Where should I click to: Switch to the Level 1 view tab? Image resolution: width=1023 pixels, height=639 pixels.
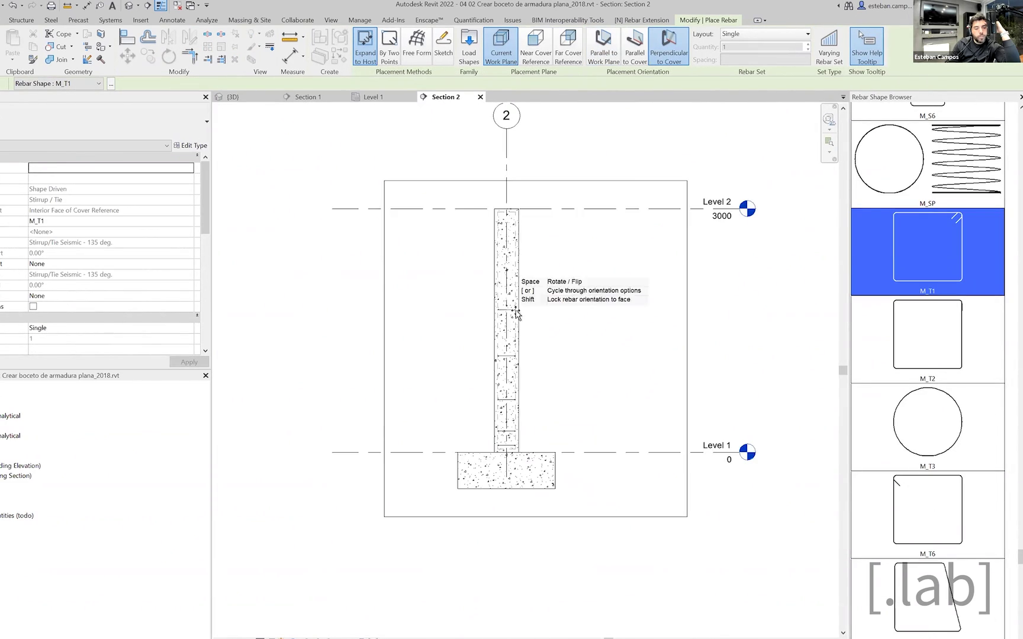point(372,97)
